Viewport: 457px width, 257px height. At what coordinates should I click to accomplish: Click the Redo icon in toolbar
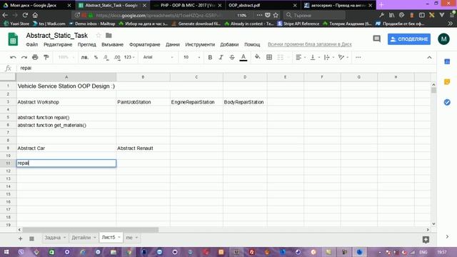tap(24, 57)
